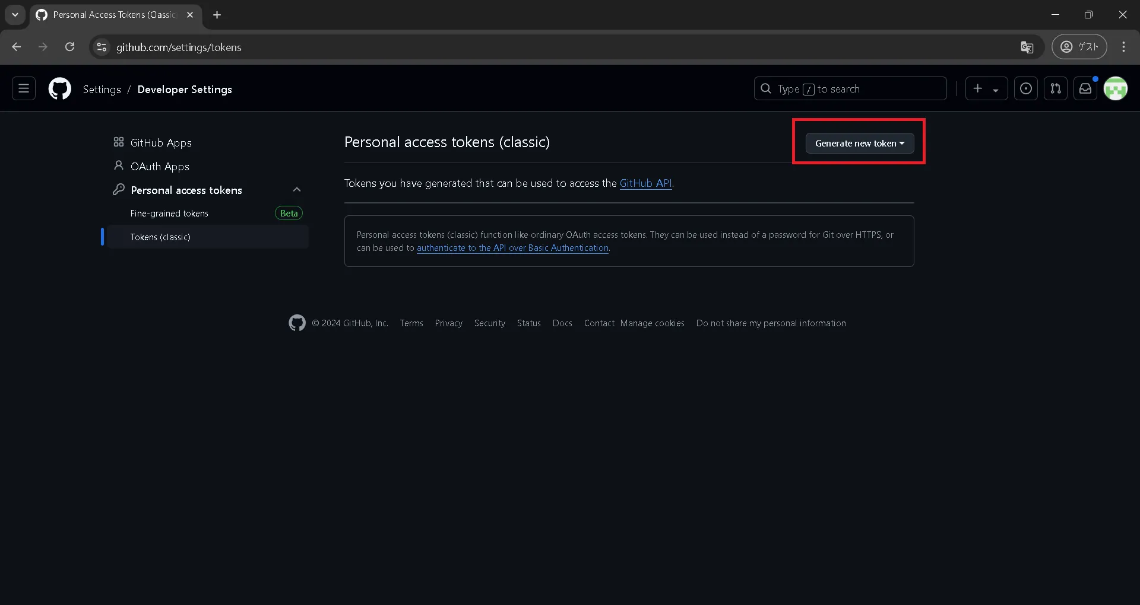Follow the GitHub API link
The image size is (1140, 605).
point(645,183)
